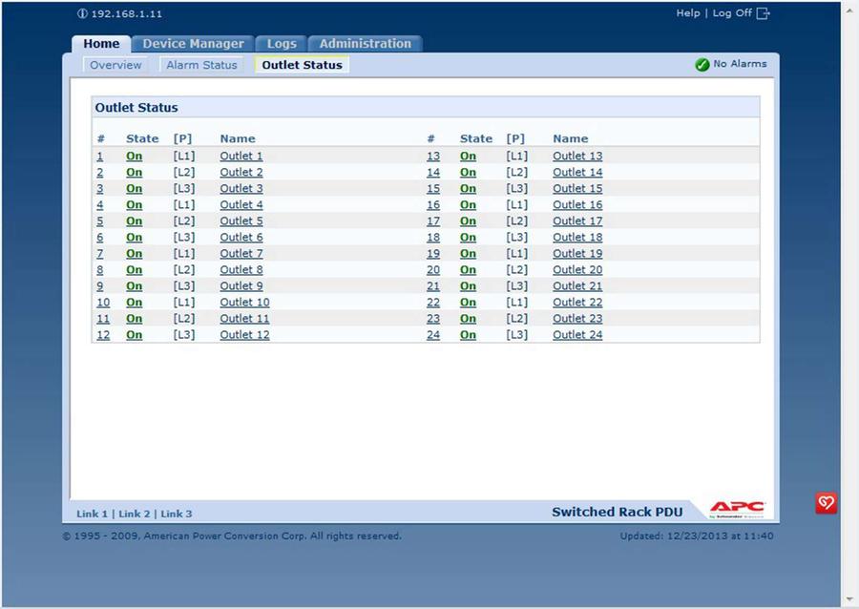Select the Alarm Status sub-tab
Screen dimensions: 859x609
click(x=201, y=65)
